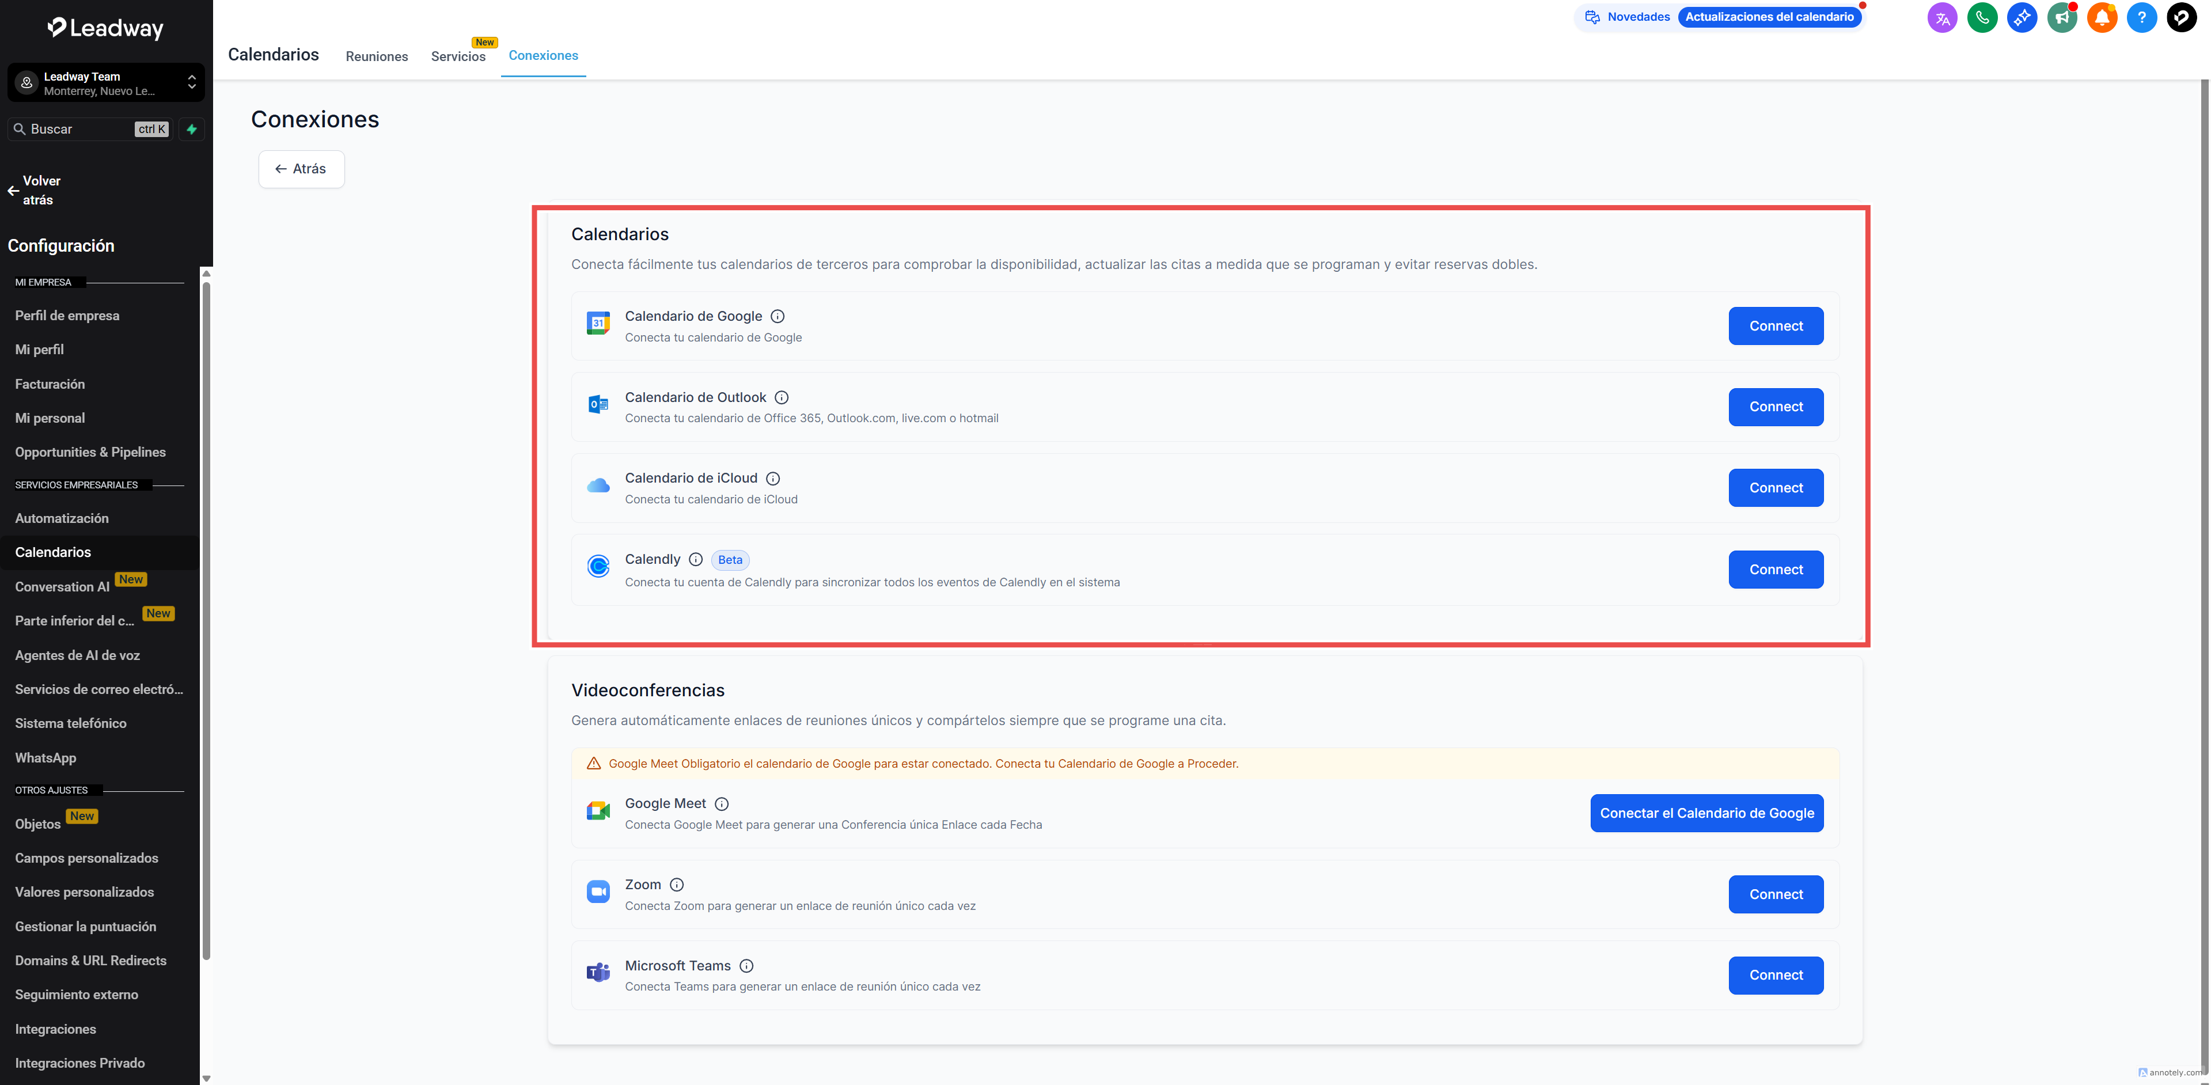Switch to the Reuniones tab
This screenshot has height=1085, width=2211.
[377, 56]
